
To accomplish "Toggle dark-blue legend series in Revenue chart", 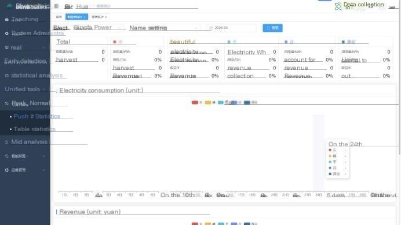I will [247, 224].
